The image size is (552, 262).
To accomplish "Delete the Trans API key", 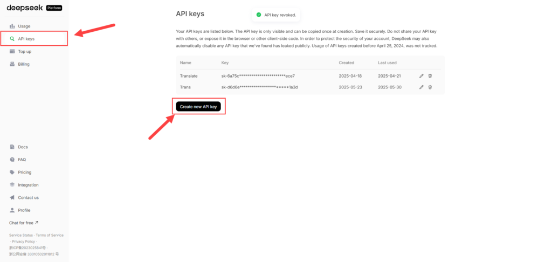I will (430, 87).
